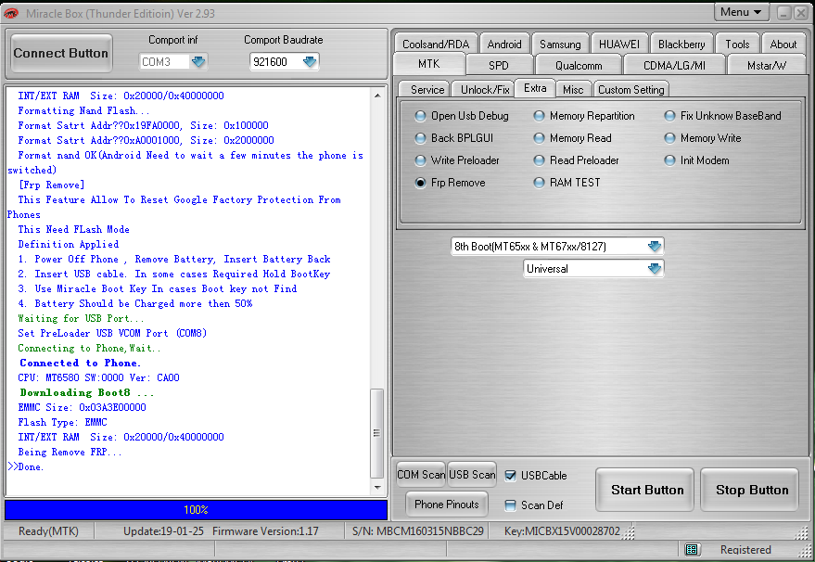Switch to the CDMA/LG/MI tab
This screenshot has height=562, width=815.
(674, 66)
